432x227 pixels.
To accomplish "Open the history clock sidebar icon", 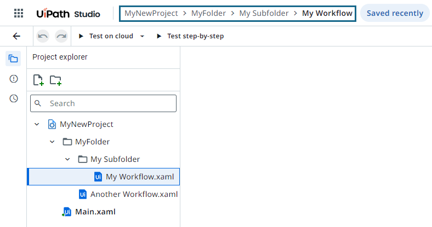I will (x=14, y=98).
